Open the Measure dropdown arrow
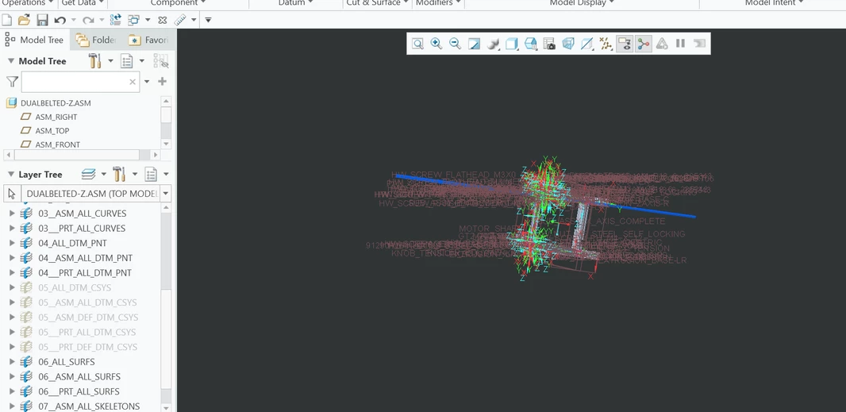 [x=193, y=20]
